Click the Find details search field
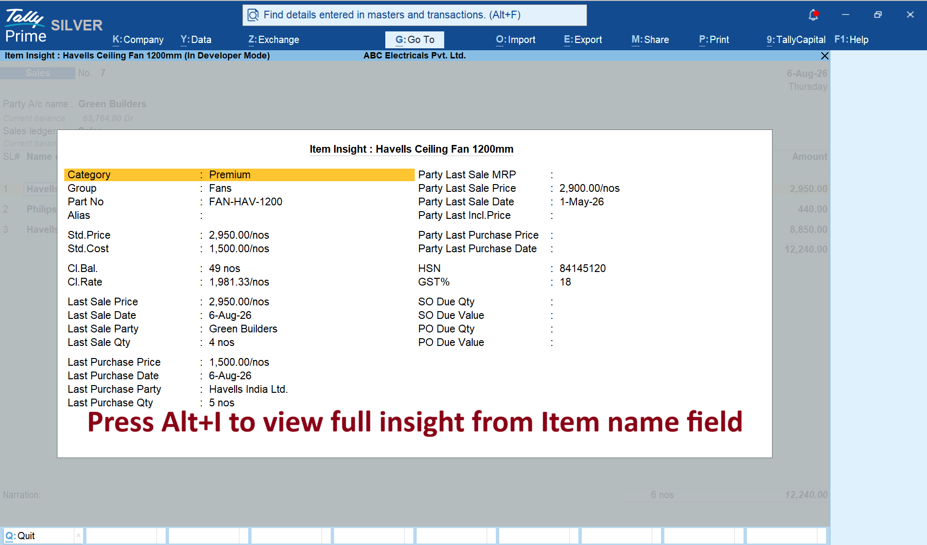Viewport: 927px width, 545px height. tap(415, 15)
